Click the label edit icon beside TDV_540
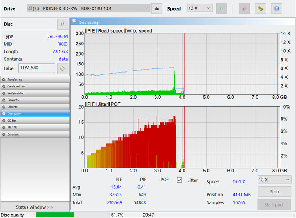Image resolution: width=296 pixels, height=218 pixels. pyautogui.click(x=63, y=68)
